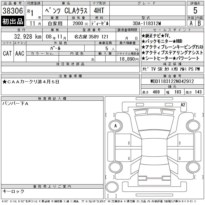Screen dimensions: 205x205
Task: Click height value 143
Action: coord(198,92)
